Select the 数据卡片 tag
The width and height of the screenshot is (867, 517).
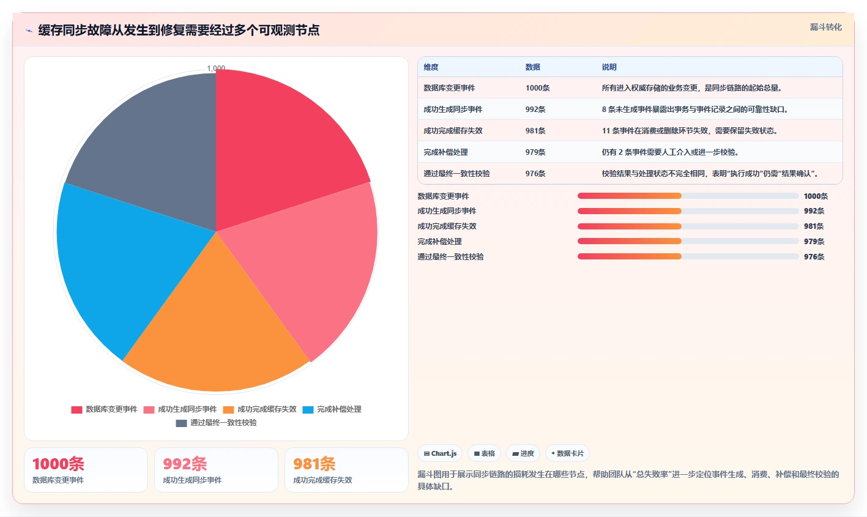pos(567,453)
